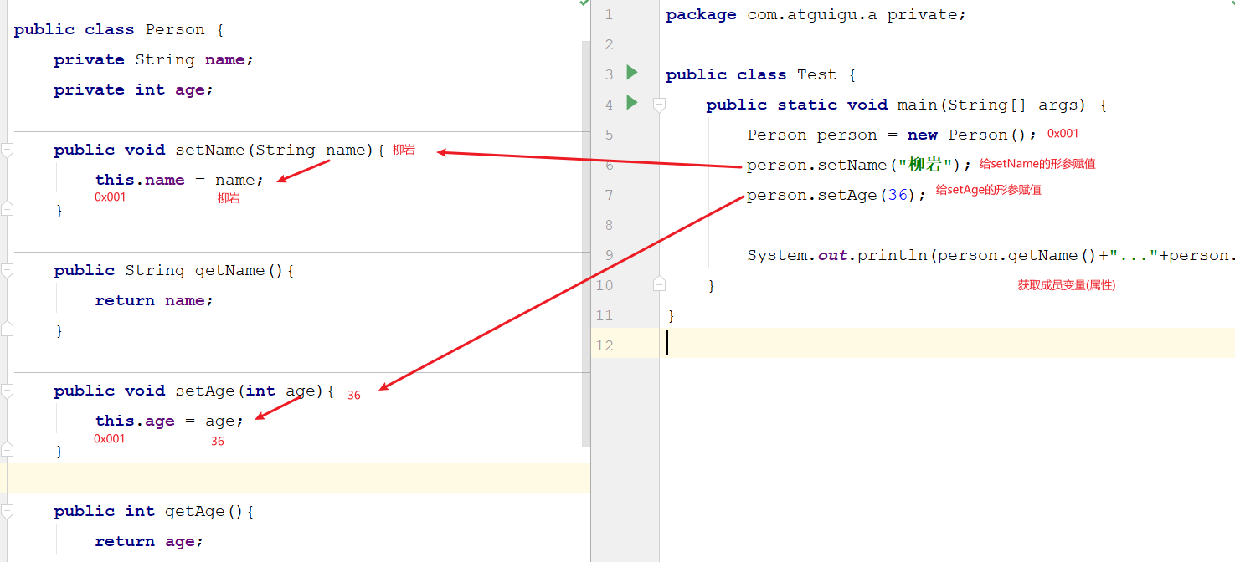Select line number 12 in the Test editor gutter
Viewport: 1235px width, 562px height.
tap(605, 345)
